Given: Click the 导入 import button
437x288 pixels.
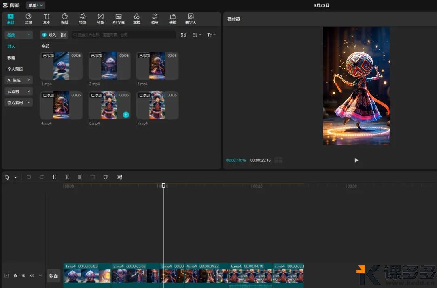Looking at the screenshot, I should [x=49, y=35].
